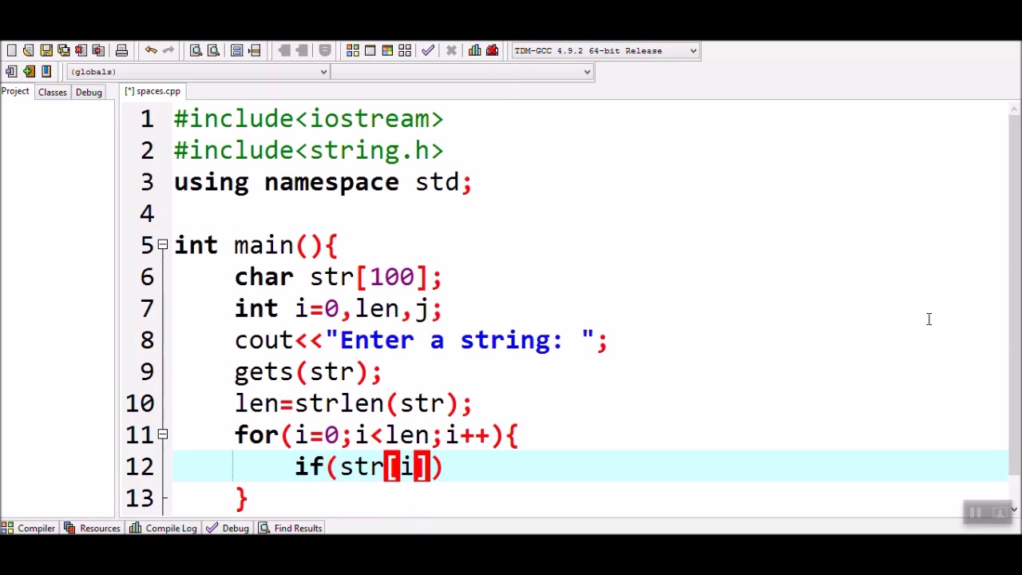The height and width of the screenshot is (575, 1022).
Task: Click the 'using namespace std;' line
Action: 323,182
